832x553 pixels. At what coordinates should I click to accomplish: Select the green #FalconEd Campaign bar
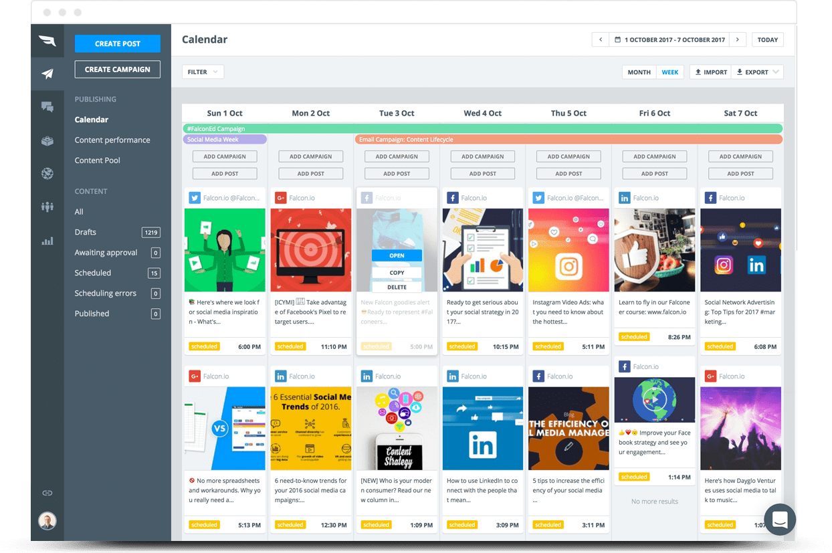[482, 128]
